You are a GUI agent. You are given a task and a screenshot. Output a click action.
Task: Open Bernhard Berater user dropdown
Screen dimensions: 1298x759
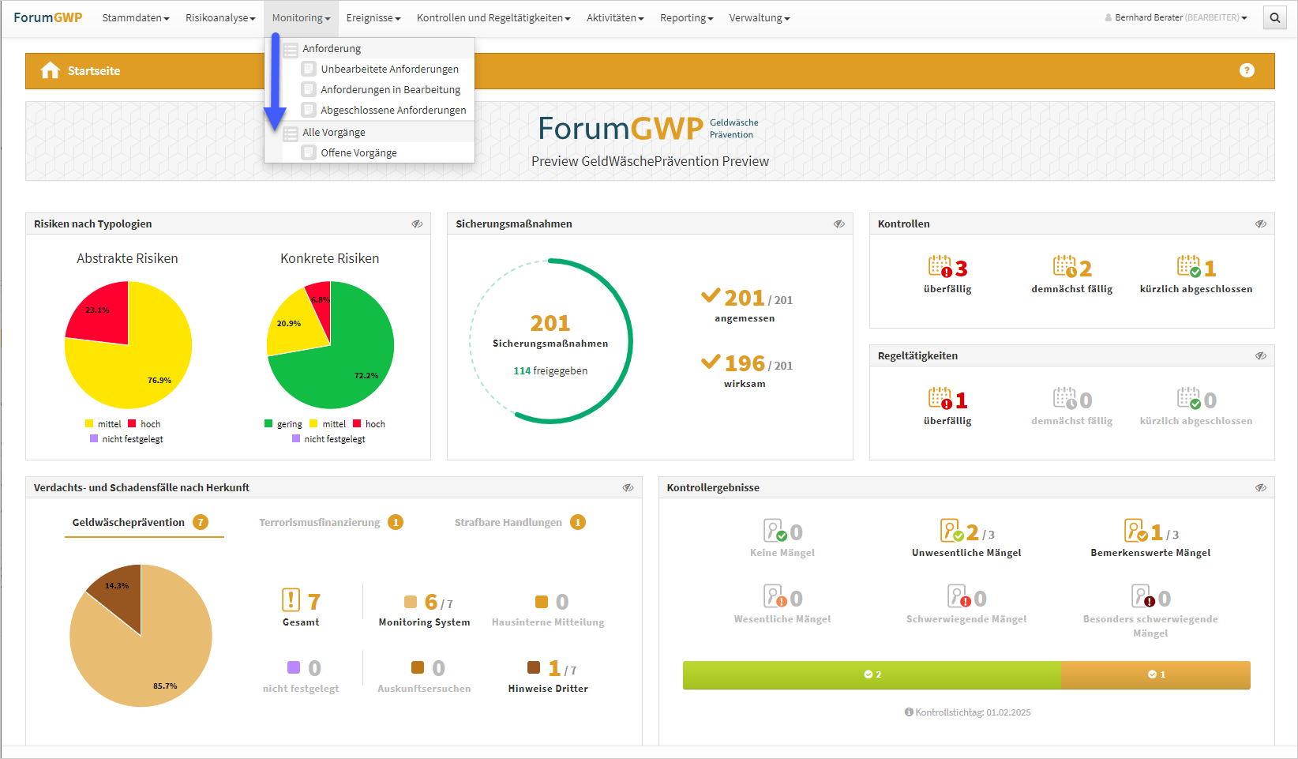[x=1176, y=17]
